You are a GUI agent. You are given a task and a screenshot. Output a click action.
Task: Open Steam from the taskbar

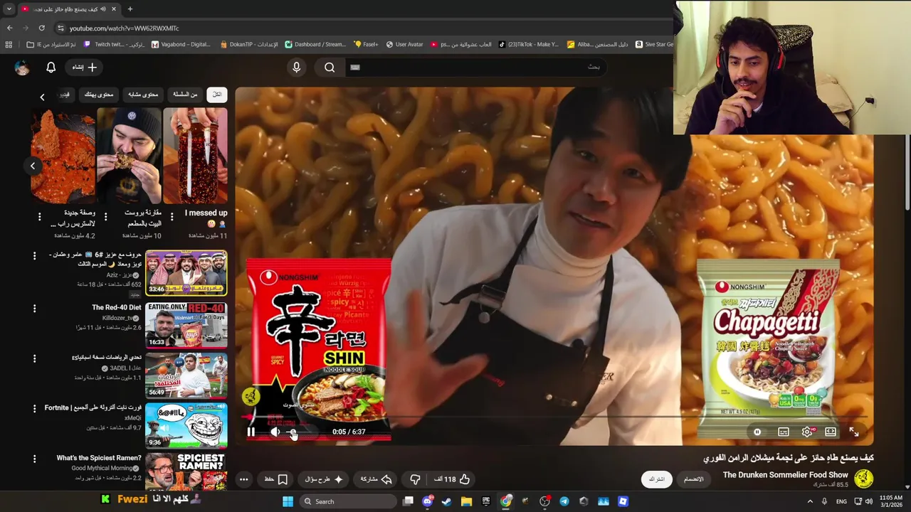coord(447,501)
